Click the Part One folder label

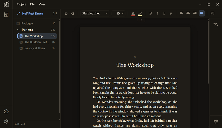pos(27,30)
